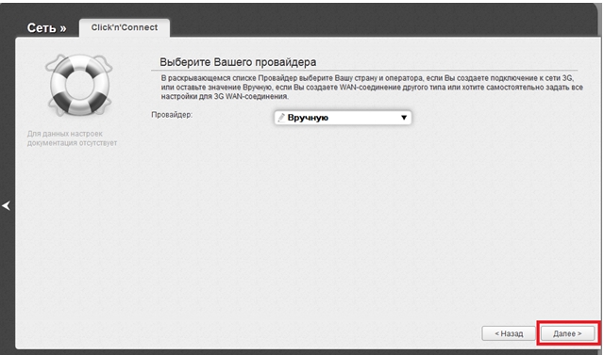This screenshot has width=604, height=355.
Task: Click the missing documentation note under lifebuoy
Action: [72, 138]
